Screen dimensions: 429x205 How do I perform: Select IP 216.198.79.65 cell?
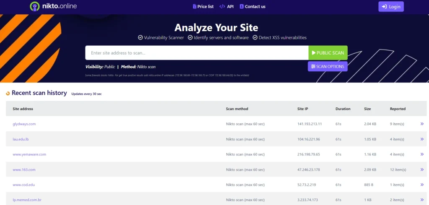pyautogui.click(x=309, y=154)
